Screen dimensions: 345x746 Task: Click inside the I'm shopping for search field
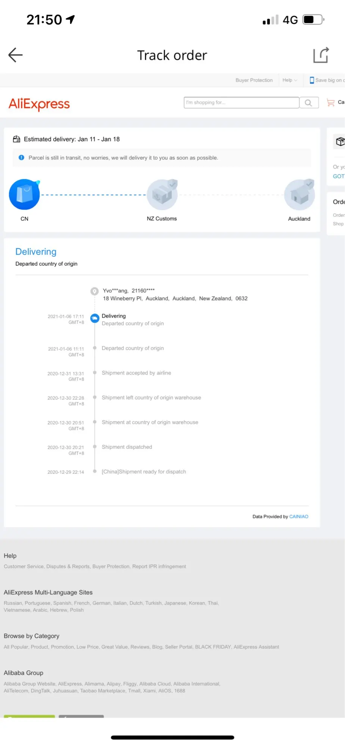[241, 103]
